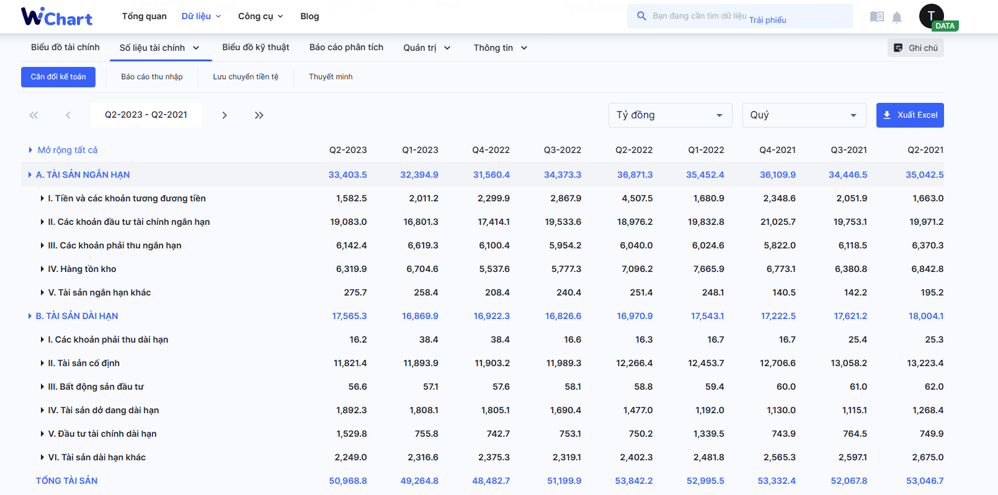Click the Q2-2021 column header
This screenshot has width=998, height=495.
[925, 150]
